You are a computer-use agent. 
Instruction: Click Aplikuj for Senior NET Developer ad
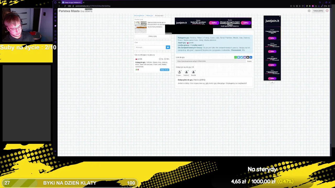click(214, 23)
